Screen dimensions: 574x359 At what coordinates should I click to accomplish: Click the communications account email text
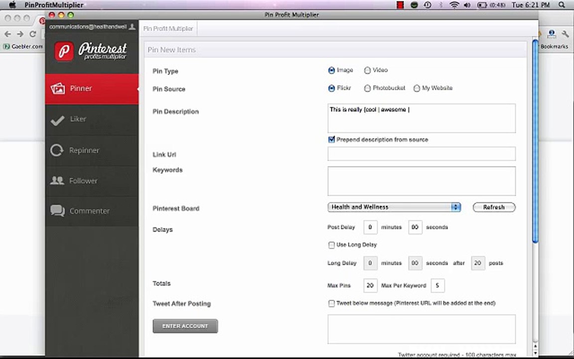pyautogui.click(x=88, y=27)
